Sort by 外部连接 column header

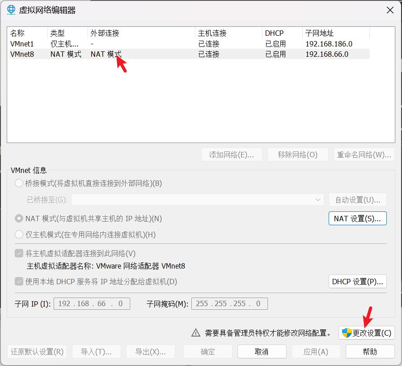(141, 33)
